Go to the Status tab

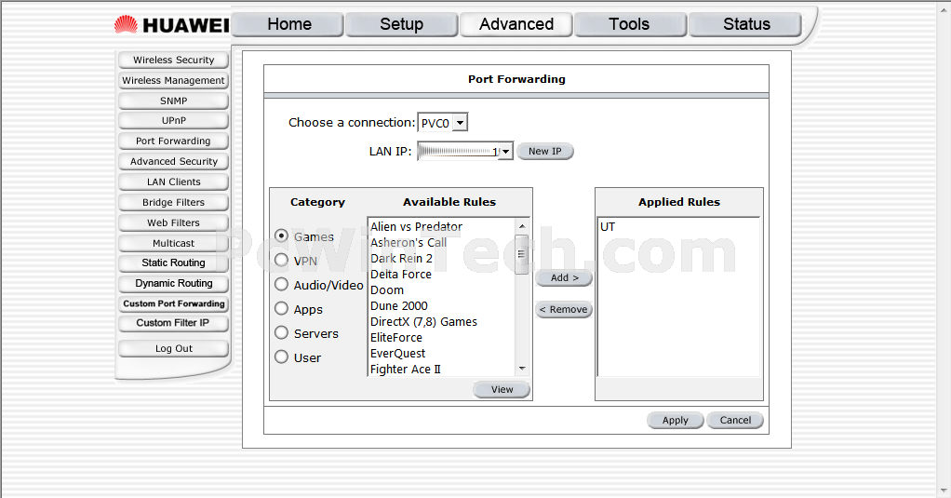pos(745,25)
